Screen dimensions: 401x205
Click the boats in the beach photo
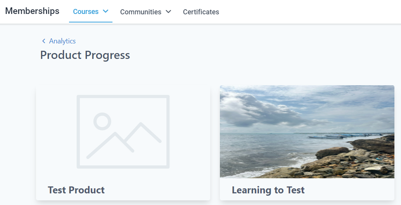[330, 136]
